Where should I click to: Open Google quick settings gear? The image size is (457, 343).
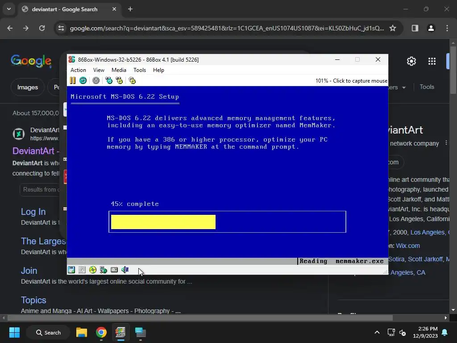pos(411,61)
